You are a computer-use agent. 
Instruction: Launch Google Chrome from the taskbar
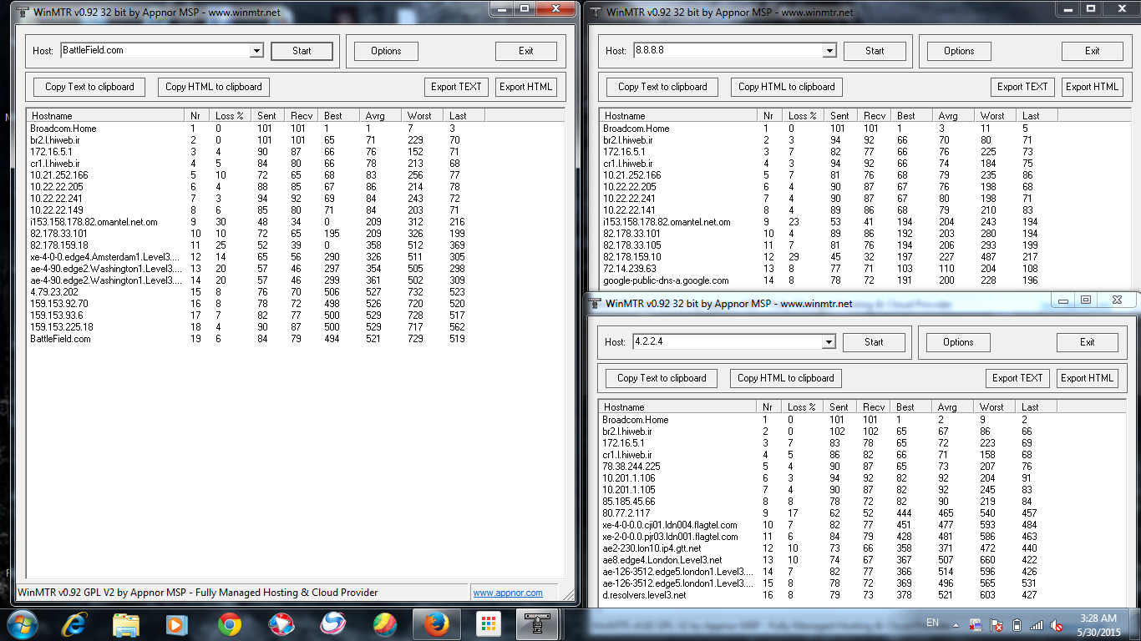tap(230, 623)
